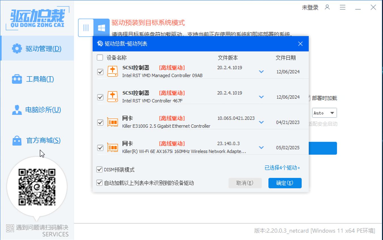Open the hamburger menu at top right

pyautogui.click(x=342, y=7)
